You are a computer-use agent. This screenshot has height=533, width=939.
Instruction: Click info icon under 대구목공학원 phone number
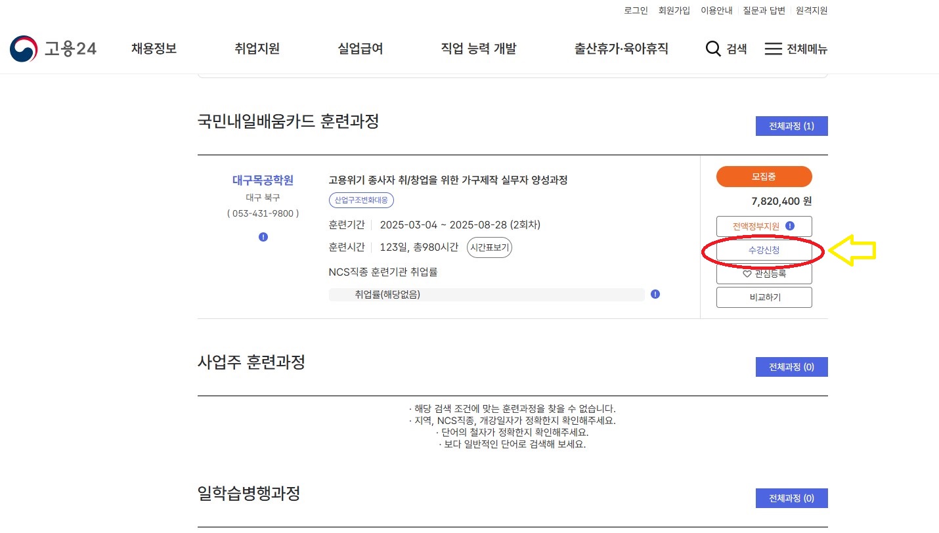(263, 237)
